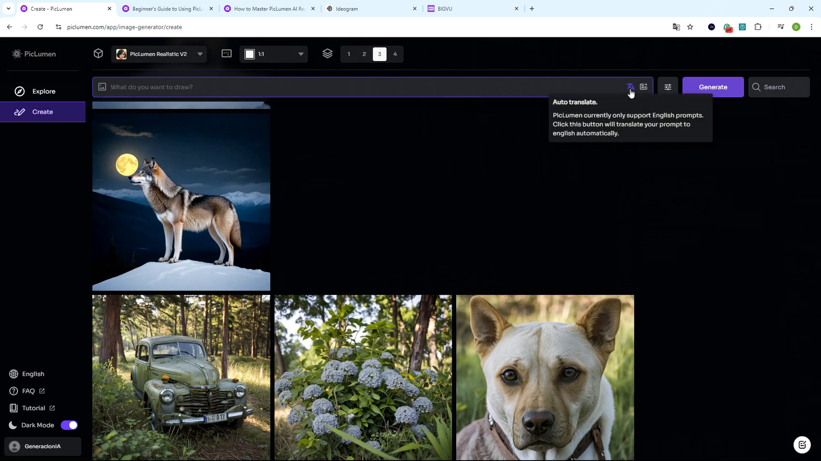The width and height of the screenshot is (821, 461).
Task: Click the image upload icon in prompt box
Action: pos(102,87)
